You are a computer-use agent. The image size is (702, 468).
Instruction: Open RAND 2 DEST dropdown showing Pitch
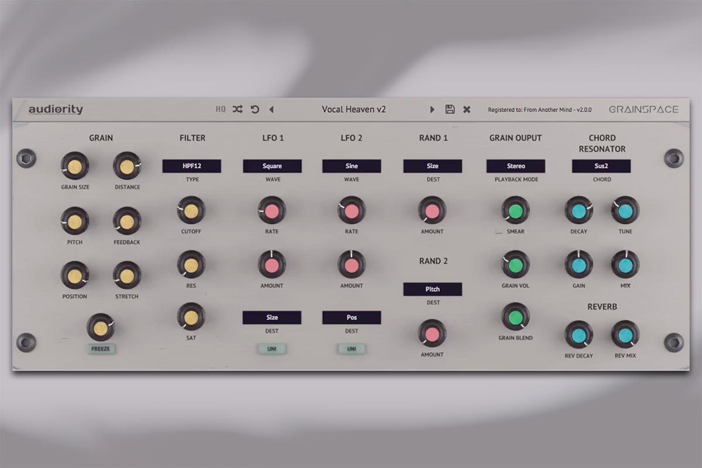[432, 289]
